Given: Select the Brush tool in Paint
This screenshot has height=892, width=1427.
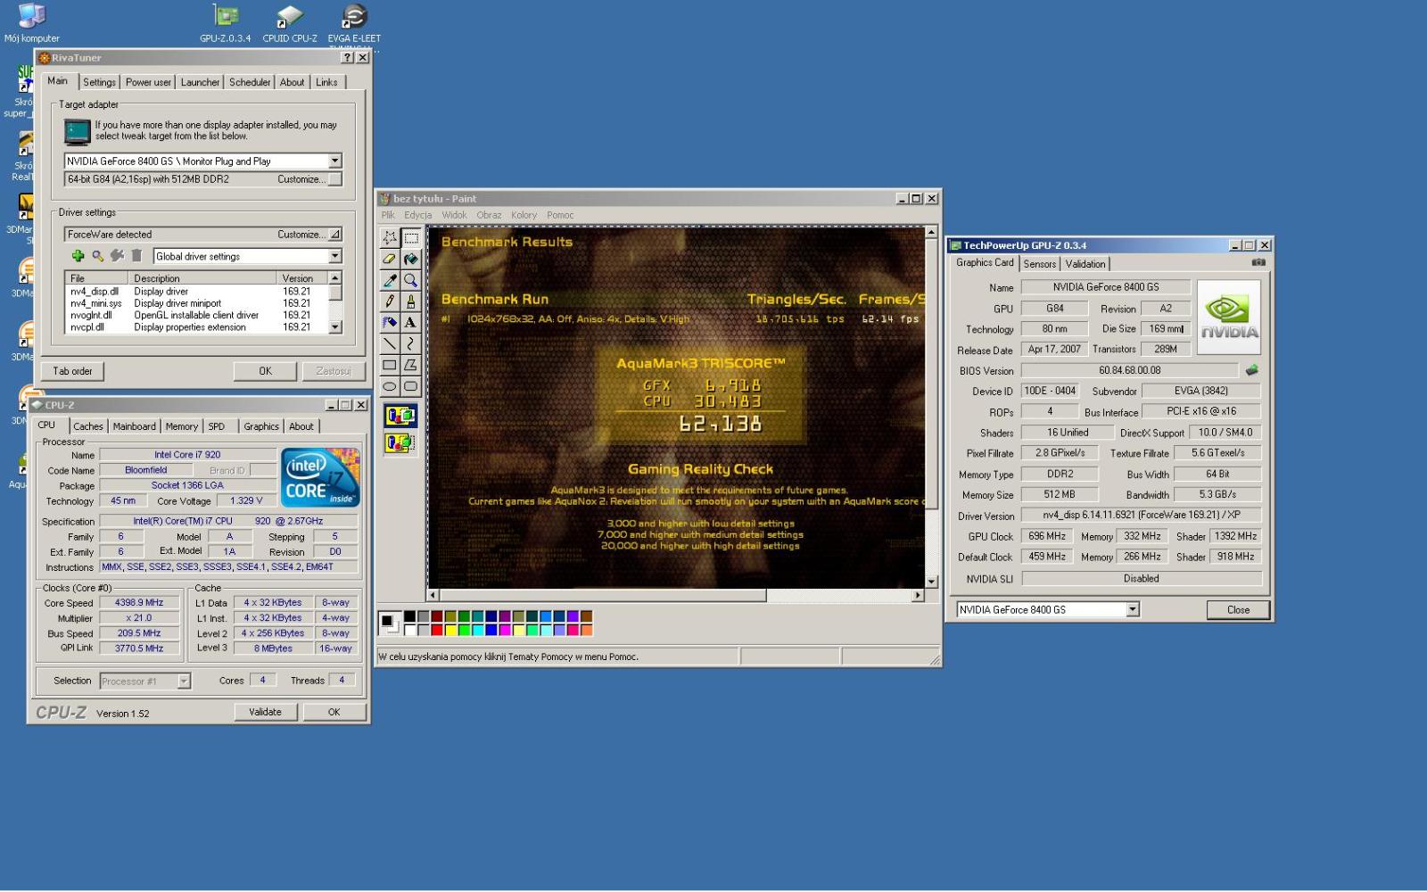Looking at the screenshot, I should (x=410, y=301).
